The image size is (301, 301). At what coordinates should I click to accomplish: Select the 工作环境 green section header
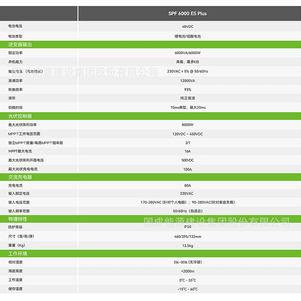(x=150, y=253)
